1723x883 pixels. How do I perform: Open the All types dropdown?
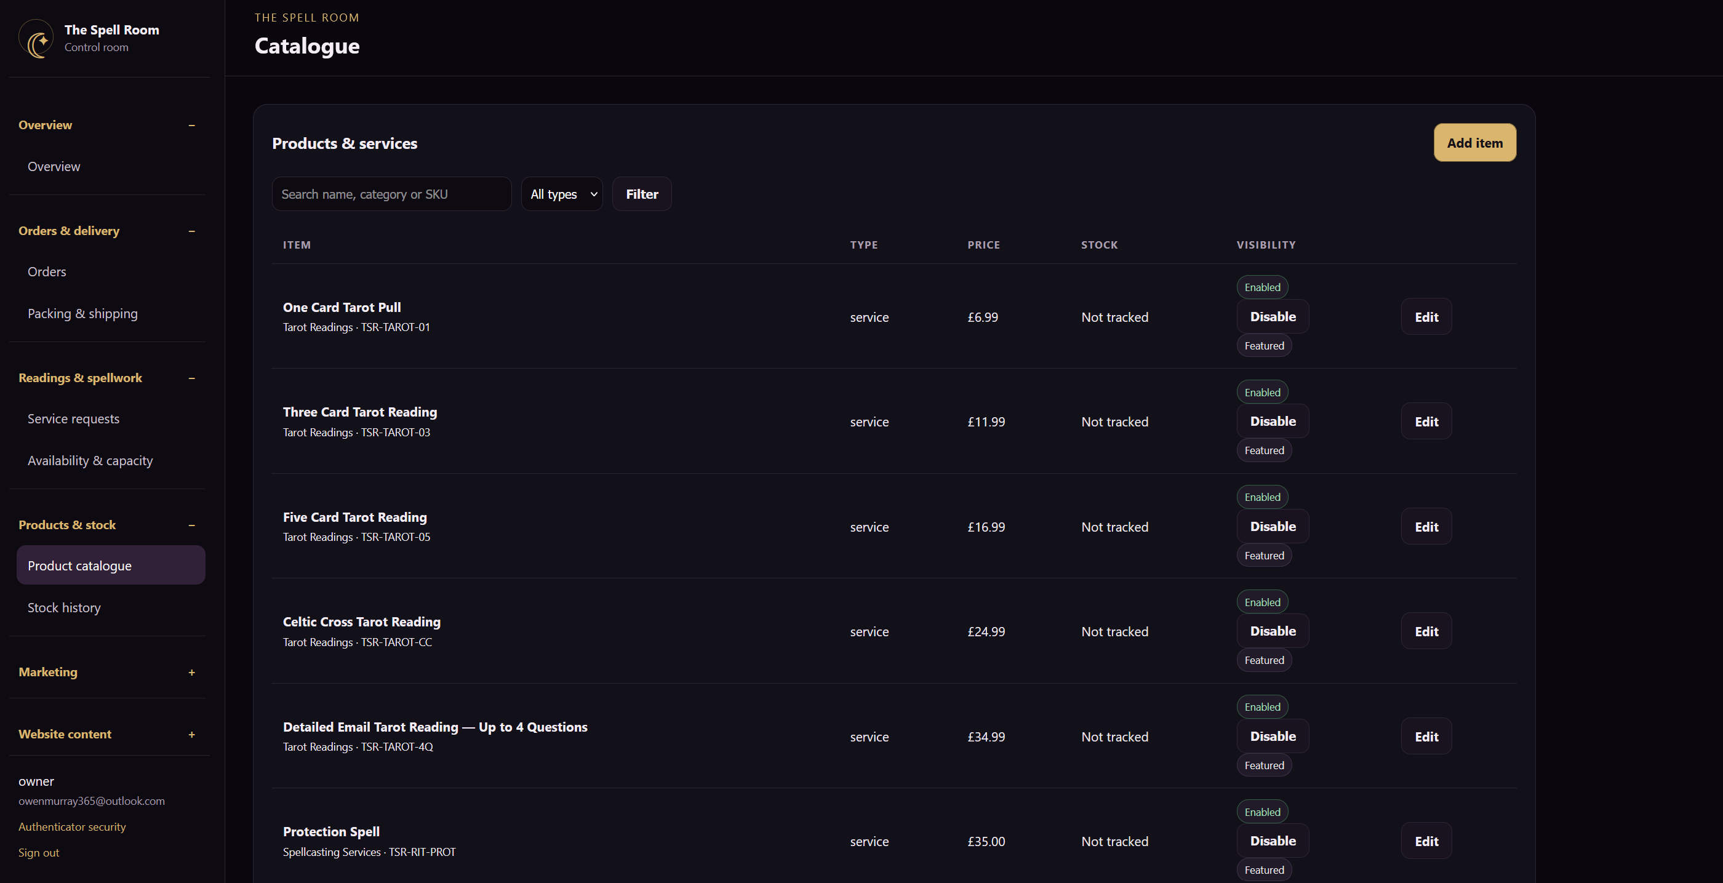562,194
